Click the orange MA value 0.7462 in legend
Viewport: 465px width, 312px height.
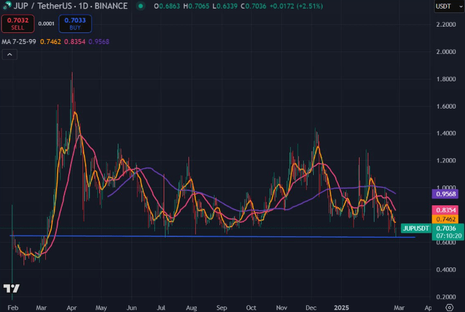pos(50,42)
